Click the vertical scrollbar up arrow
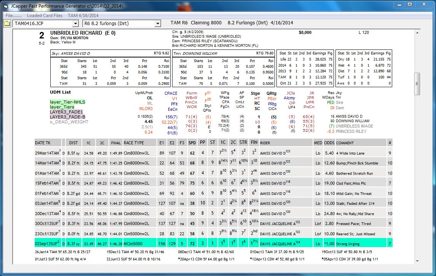Screen dimensions: 436x276 pos(417,33)
